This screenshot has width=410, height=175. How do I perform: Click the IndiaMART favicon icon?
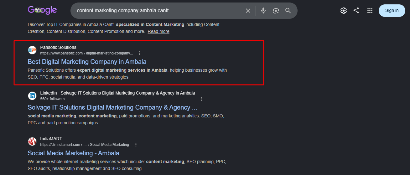pyautogui.click(x=32, y=142)
